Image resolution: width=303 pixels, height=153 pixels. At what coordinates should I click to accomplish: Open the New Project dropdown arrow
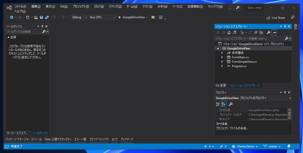(x=31, y=18)
